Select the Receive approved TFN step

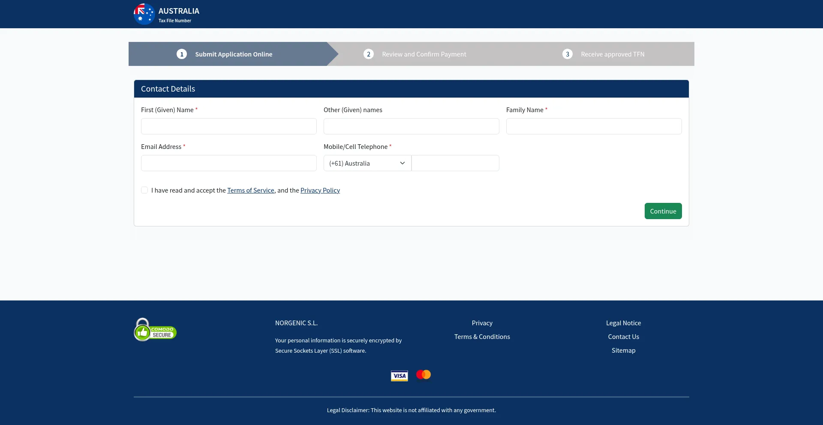[x=612, y=54]
